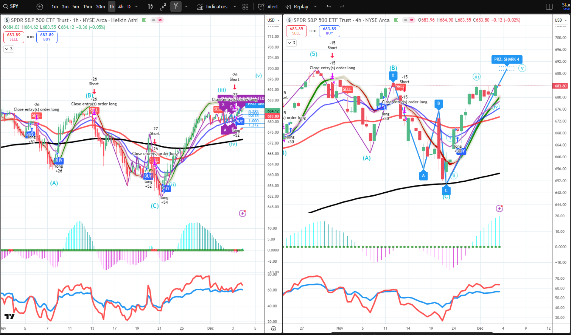Create an Alert
The height and width of the screenshot is (335, 571).
268,7
